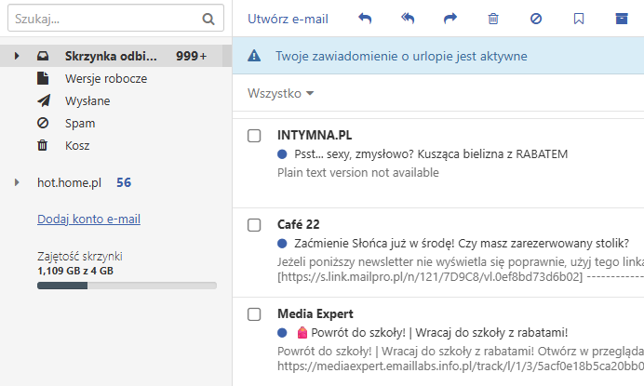Screen dimensions: 644x386
Task: Click the trash Delete icon in toolbar
Action: click(x=493, y=19)
